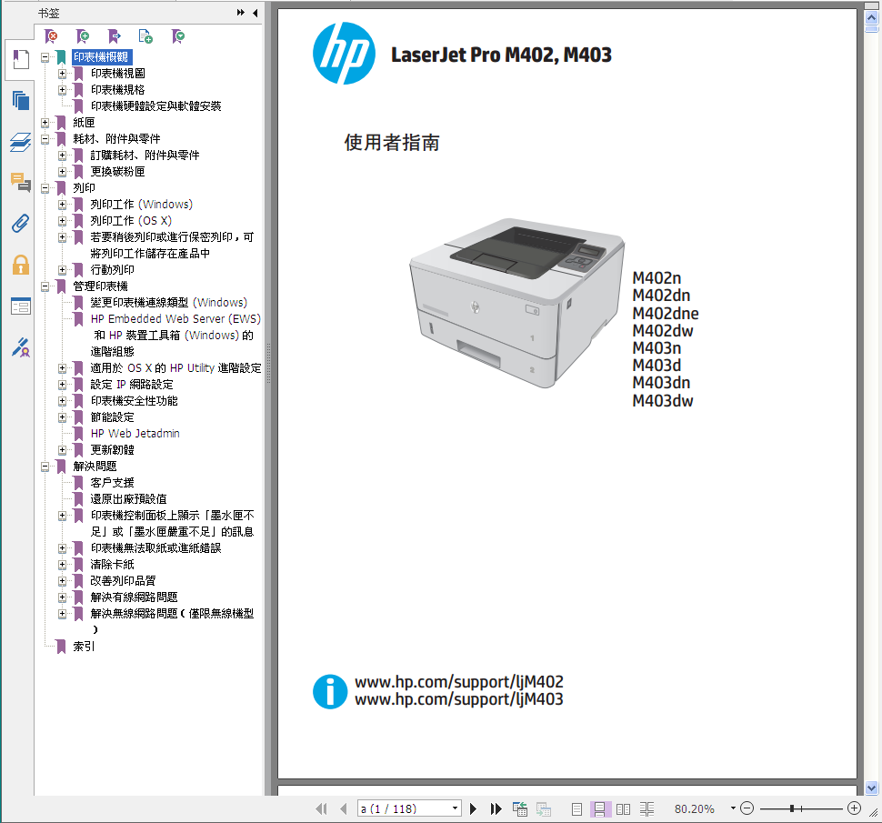The image size is (882, 823).
Task: Collapse the 解決問題 bookmark
Action: click(45, 466)
